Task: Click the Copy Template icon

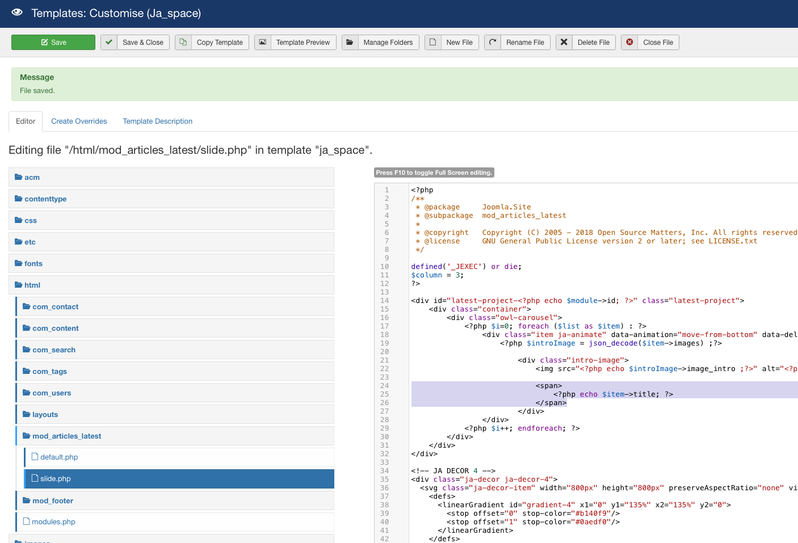Action: click(183, 43)
